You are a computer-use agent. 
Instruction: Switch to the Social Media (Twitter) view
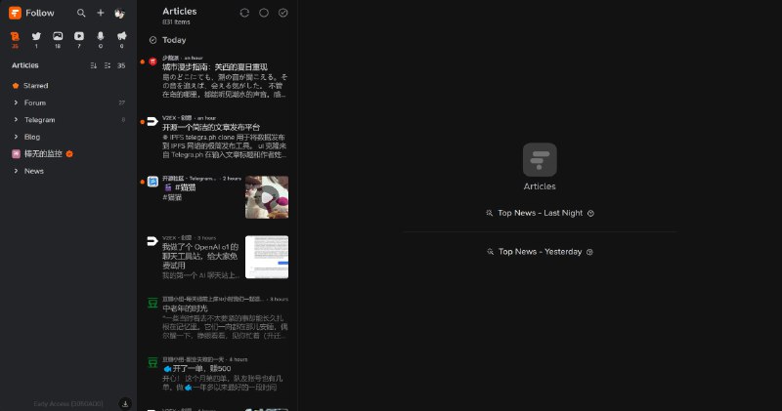(36, 37)
